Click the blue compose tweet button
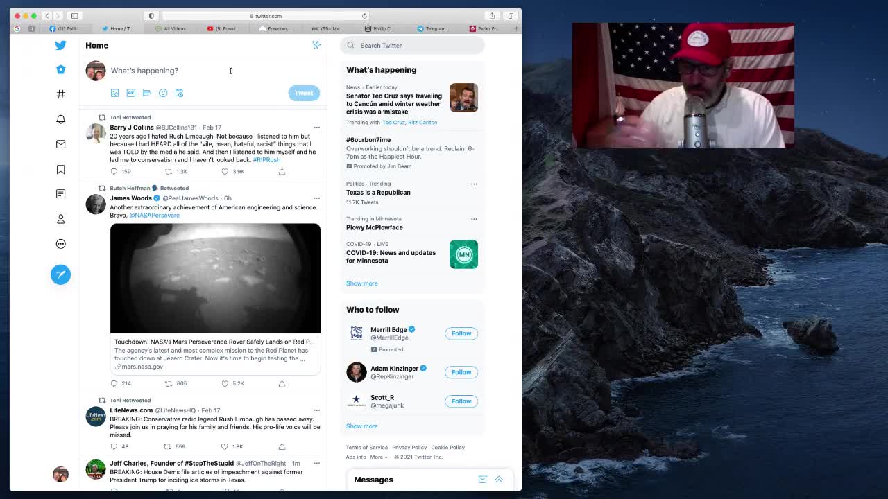Image resolution: width=888 pixels, height=499 pixels. coord(60,274)
